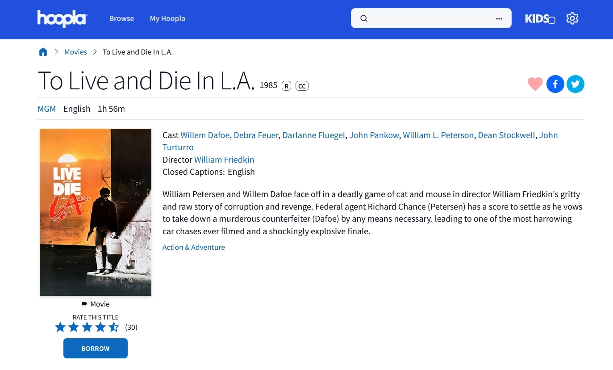Click inside the search input field
613x370 pixels.
tap(429, 18)
